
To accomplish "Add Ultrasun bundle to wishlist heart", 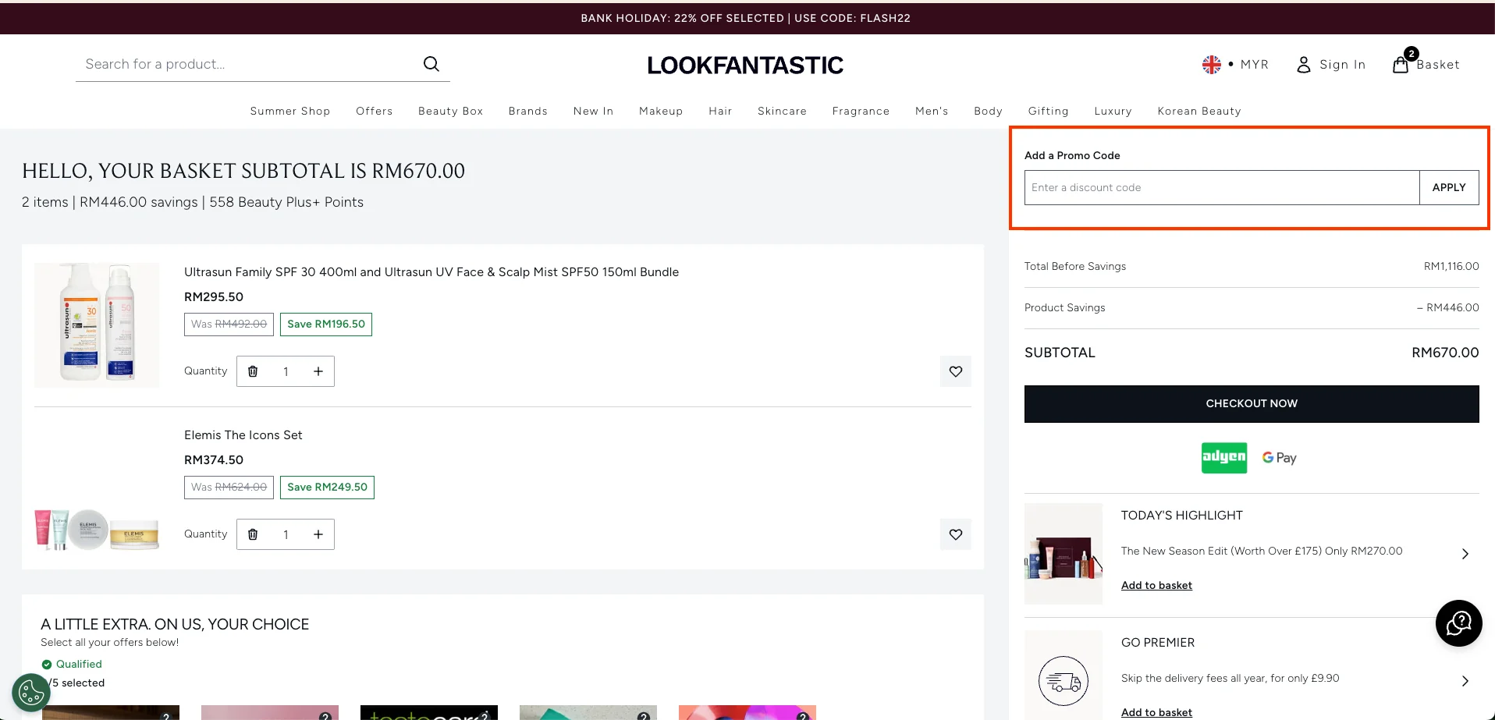I will tap(956, 371).
